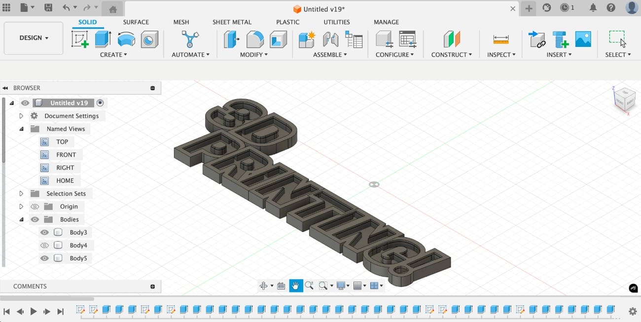
Task: Show the hidden Body4 body
Action: [44, 245]
